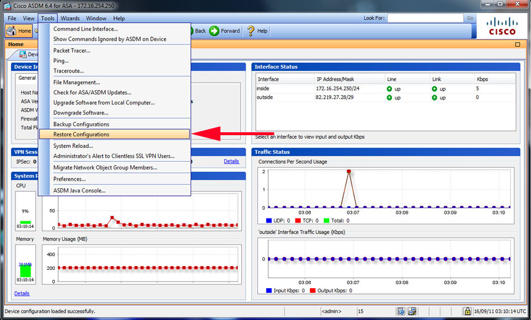Viewport: 531px width, 320px height.
Task: Open the Wizards menu
Action: click(x=70, y=18)
